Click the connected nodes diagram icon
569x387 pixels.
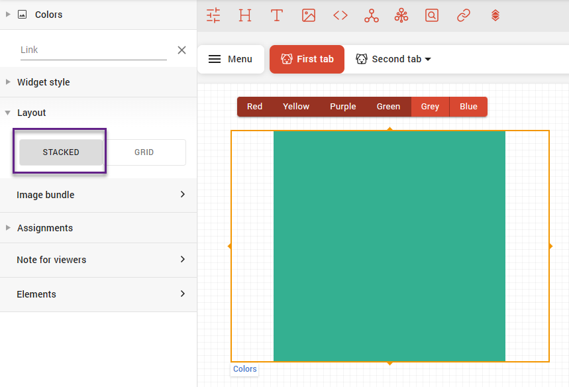[371, 15]
